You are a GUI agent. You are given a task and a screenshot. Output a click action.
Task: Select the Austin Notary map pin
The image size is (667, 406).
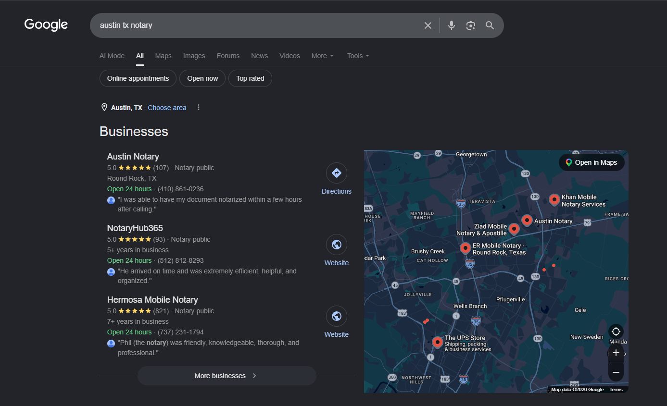(527, 220)
